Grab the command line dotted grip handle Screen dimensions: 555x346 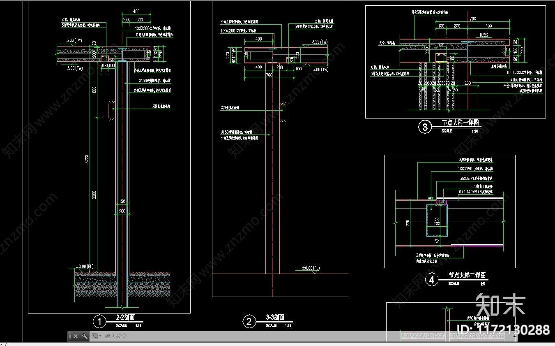[x=69, y=336]
